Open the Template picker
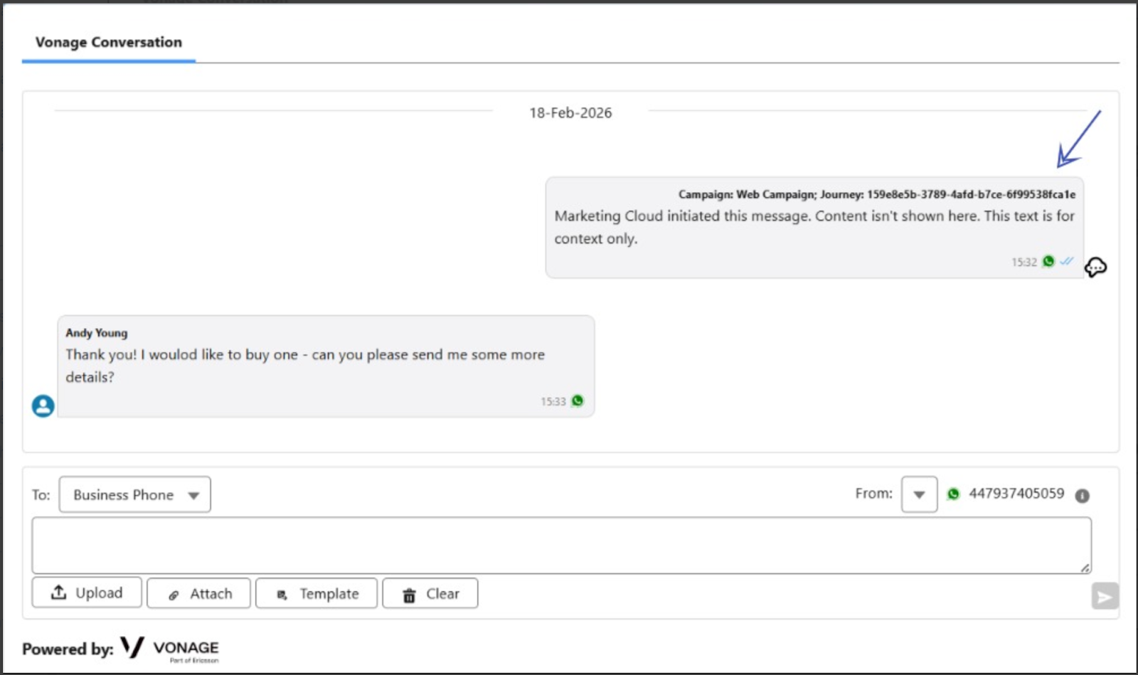Screen dimensions: 1138x675 (x=317, y=593)
